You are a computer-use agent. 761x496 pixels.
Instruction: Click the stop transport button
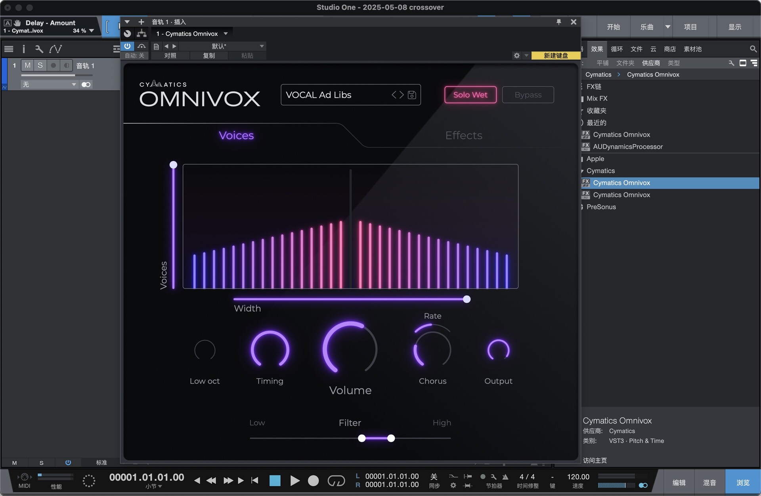(x=275, y=481)
